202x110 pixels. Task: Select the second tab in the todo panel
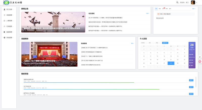pyautogui.click(x=160, y=9)
